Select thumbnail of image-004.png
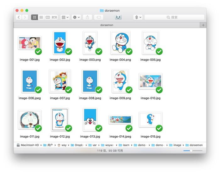This screenshot has width=220, height=173. 120,43
